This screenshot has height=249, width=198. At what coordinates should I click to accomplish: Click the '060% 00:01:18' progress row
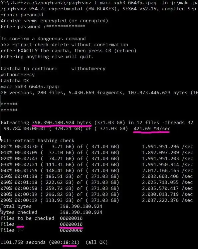(97, 182)
